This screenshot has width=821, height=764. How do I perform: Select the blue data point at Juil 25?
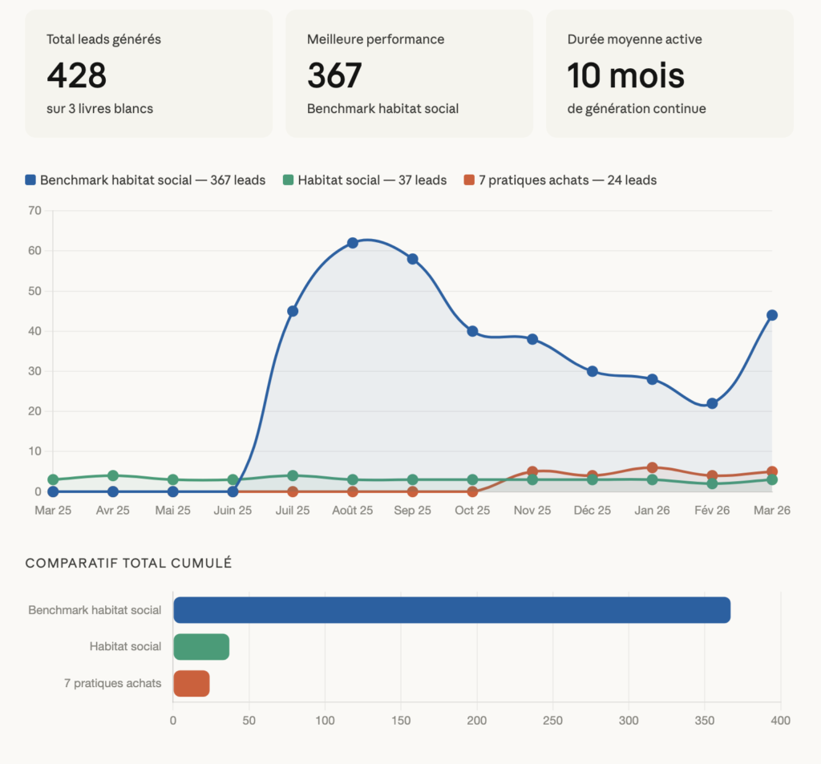point(293,311)
